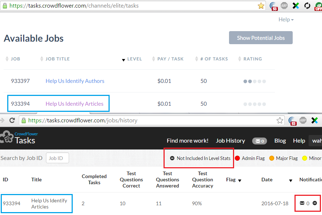The image size is (322, 215).
Task: Click the Not Included In Level Stats legend icon
Action: (172, 158)
